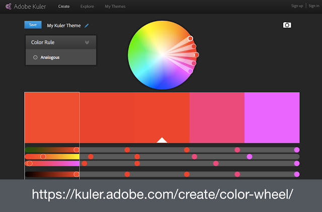The height and width of the screenshot is (212, 322).
Task: Select the violet marker on the color wheel
Action: pos(190,71)
